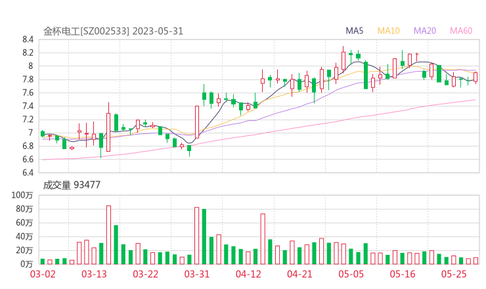The height and width of the screenshot is (289, 486).
Task: Click the 03-22 date axis label
Action: coord(145,274)
